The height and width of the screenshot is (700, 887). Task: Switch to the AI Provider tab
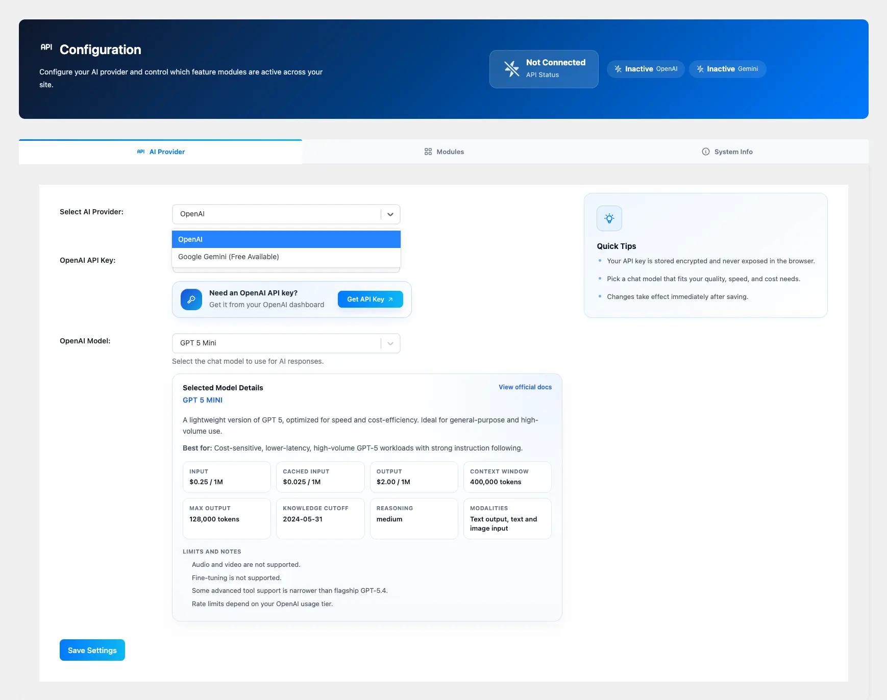pos(161,152)
